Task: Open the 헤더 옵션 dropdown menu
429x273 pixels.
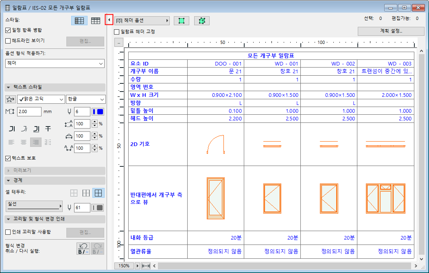Action: click(142, 20)
